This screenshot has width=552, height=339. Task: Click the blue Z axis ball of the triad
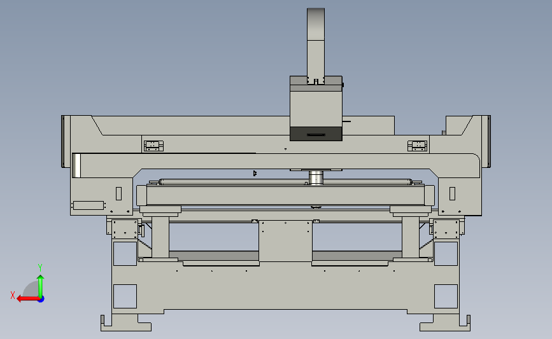click(41, 300)
